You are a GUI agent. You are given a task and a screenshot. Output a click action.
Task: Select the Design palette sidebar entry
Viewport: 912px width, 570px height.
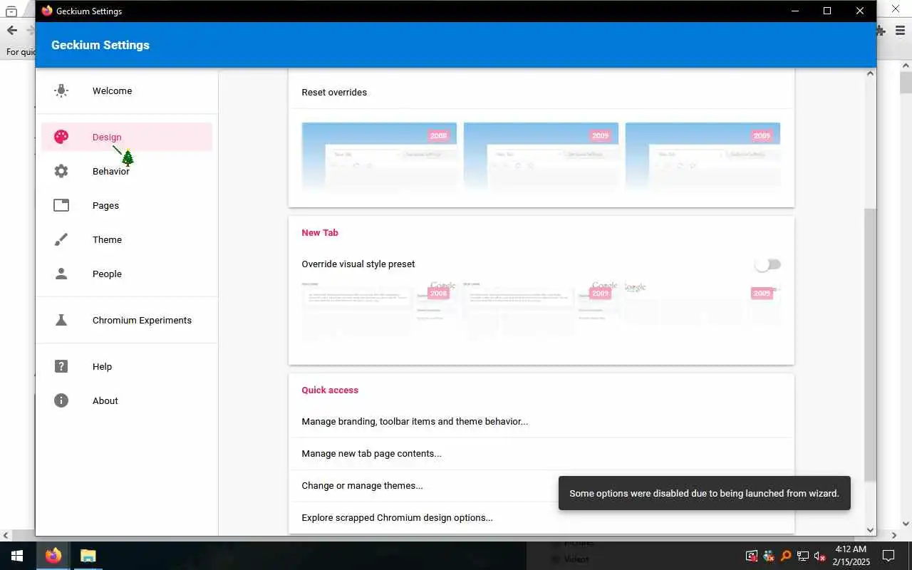point(126,137)
